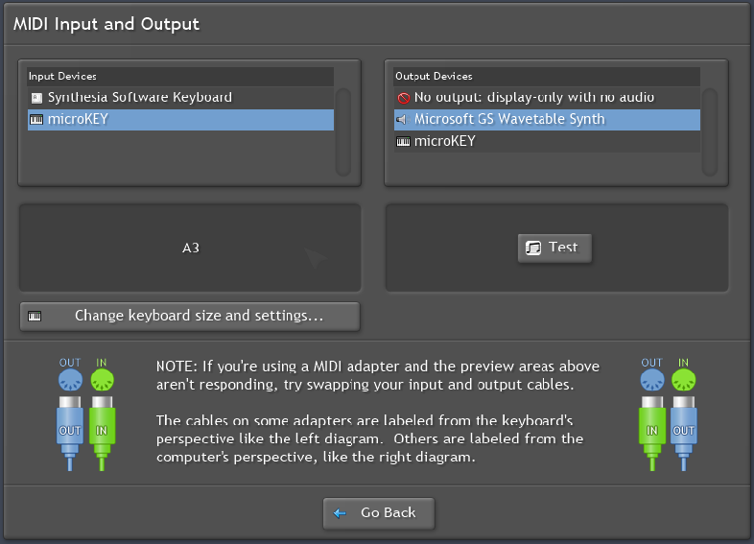Viewport: 754px width, 544px height.
Task: Click the no-output prohibited sign icon
Action: click(x=403, y=98)
